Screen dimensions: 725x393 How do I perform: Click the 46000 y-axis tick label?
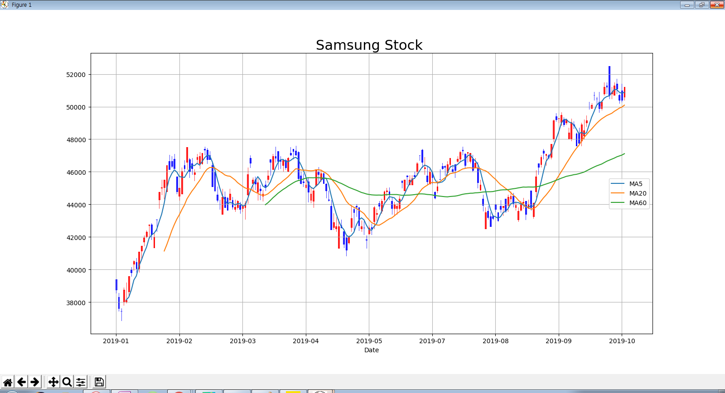76,173
